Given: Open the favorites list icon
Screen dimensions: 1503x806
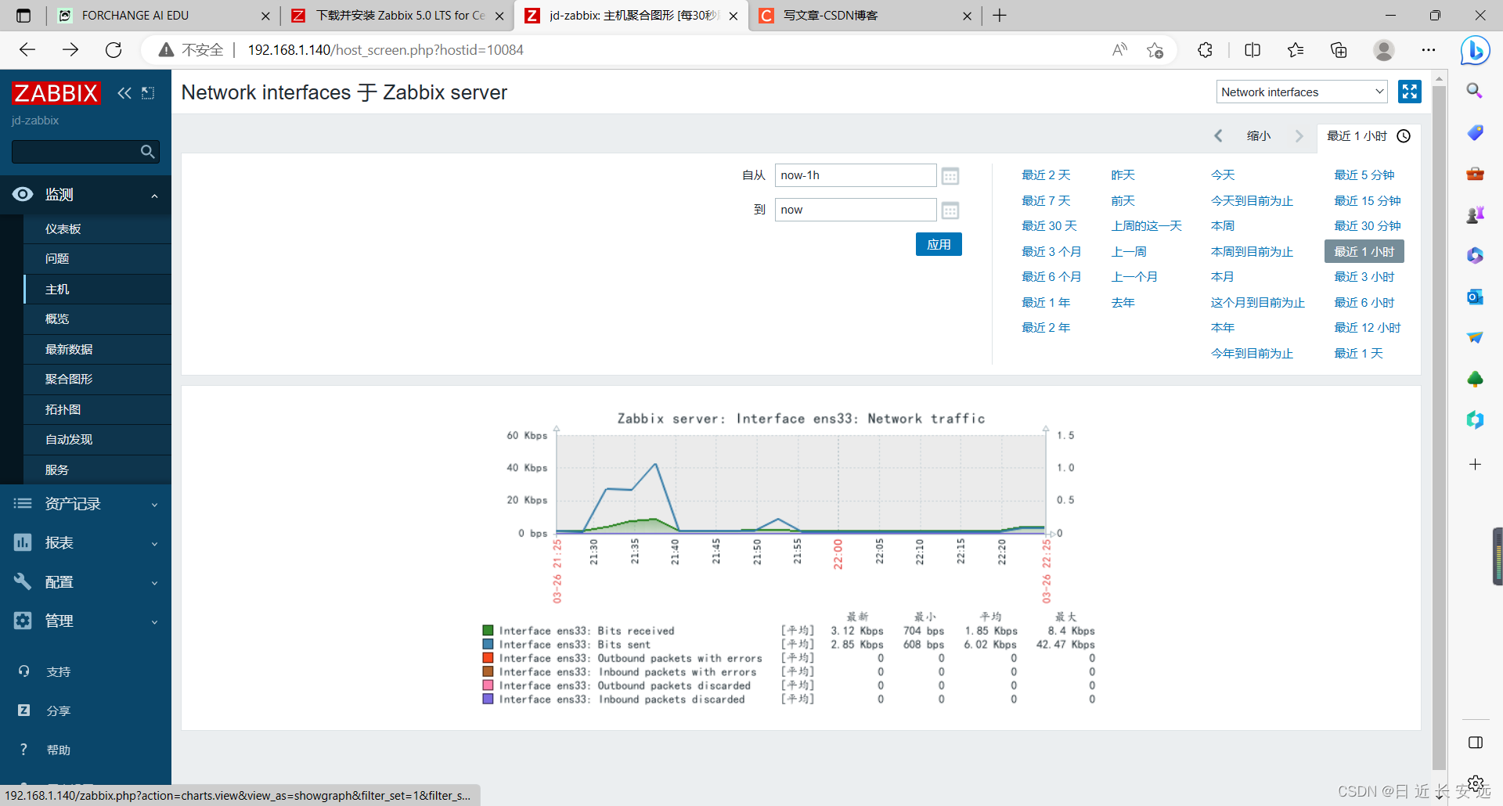Looking at the screenshot, I should 1296,50.
